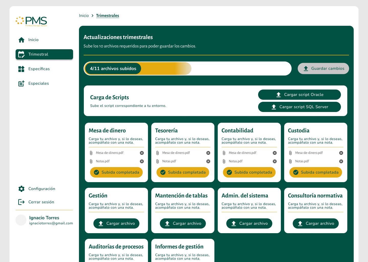The height and width of the screenshot is (262, 368).
Task: Upload a file in the Gestión card
Action: (x=116, y=223)
